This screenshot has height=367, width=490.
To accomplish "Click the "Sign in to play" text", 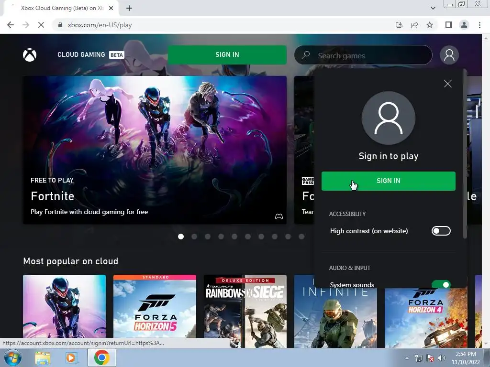I will (389, 156).
